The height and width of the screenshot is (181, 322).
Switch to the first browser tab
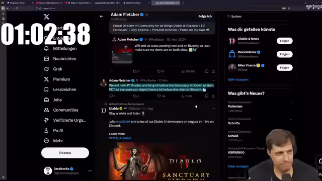[20, 3]
